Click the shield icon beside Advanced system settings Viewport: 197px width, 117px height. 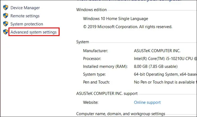click(5, 32)
